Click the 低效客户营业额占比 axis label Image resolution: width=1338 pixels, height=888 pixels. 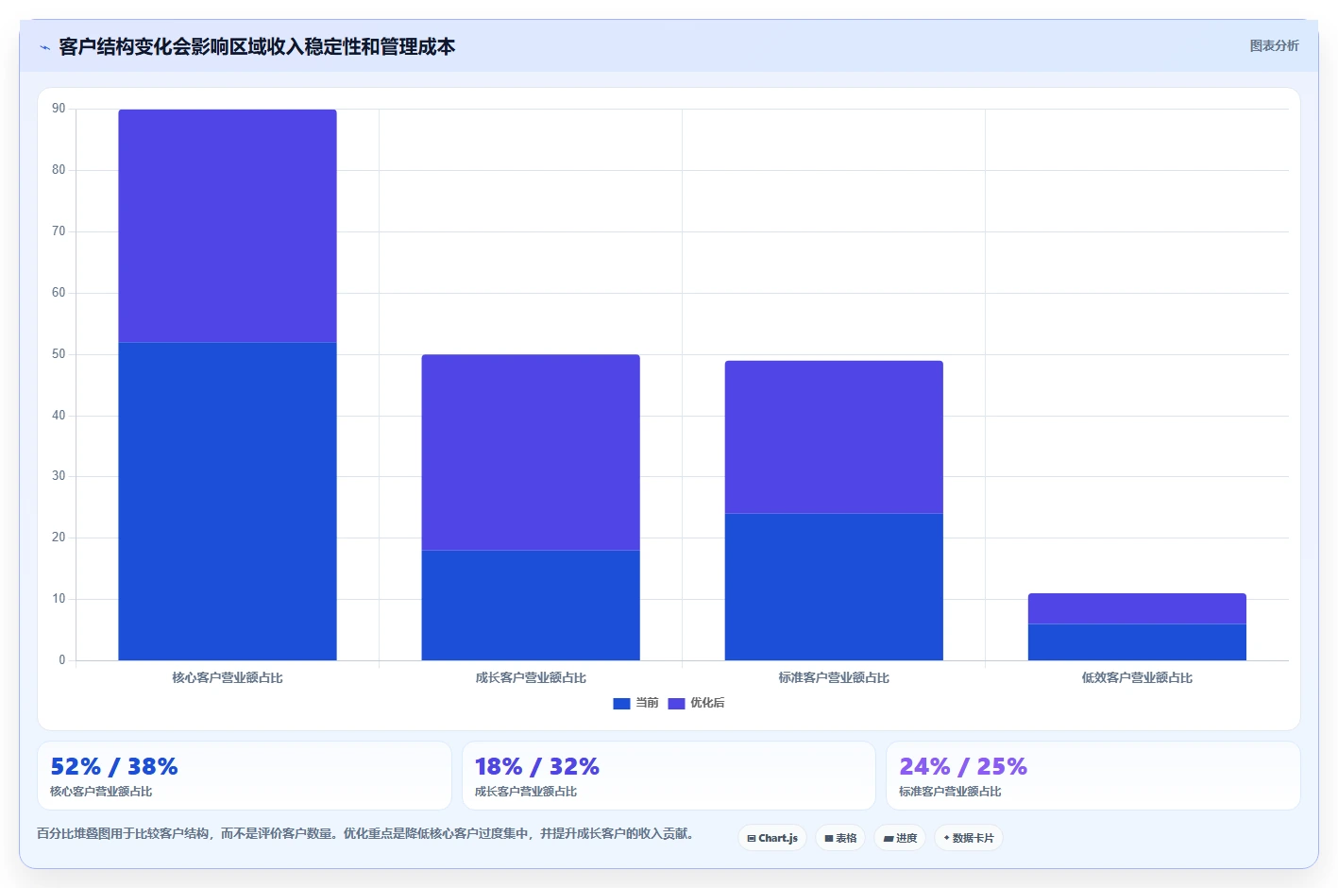(x=1137, y=678)
